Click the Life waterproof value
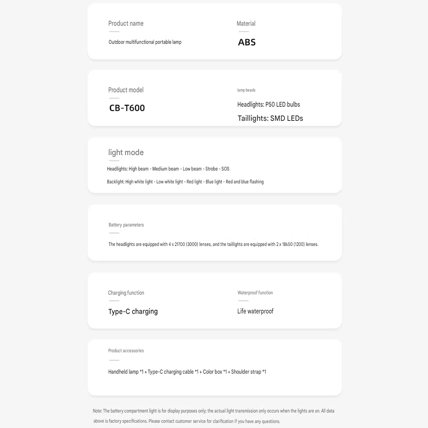The width and height of the screenshot is (428, 428). tap(255, 311)
